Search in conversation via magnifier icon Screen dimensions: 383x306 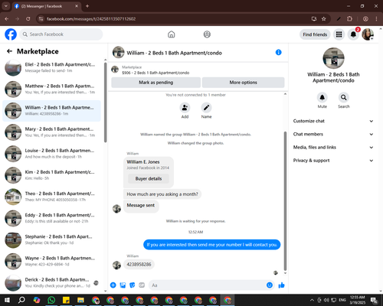(344, 97)
